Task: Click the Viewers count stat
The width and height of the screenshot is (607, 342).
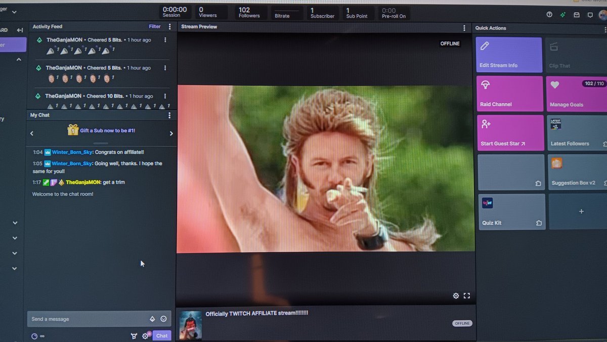Action: pyautogui.click(x=207, y=13)
